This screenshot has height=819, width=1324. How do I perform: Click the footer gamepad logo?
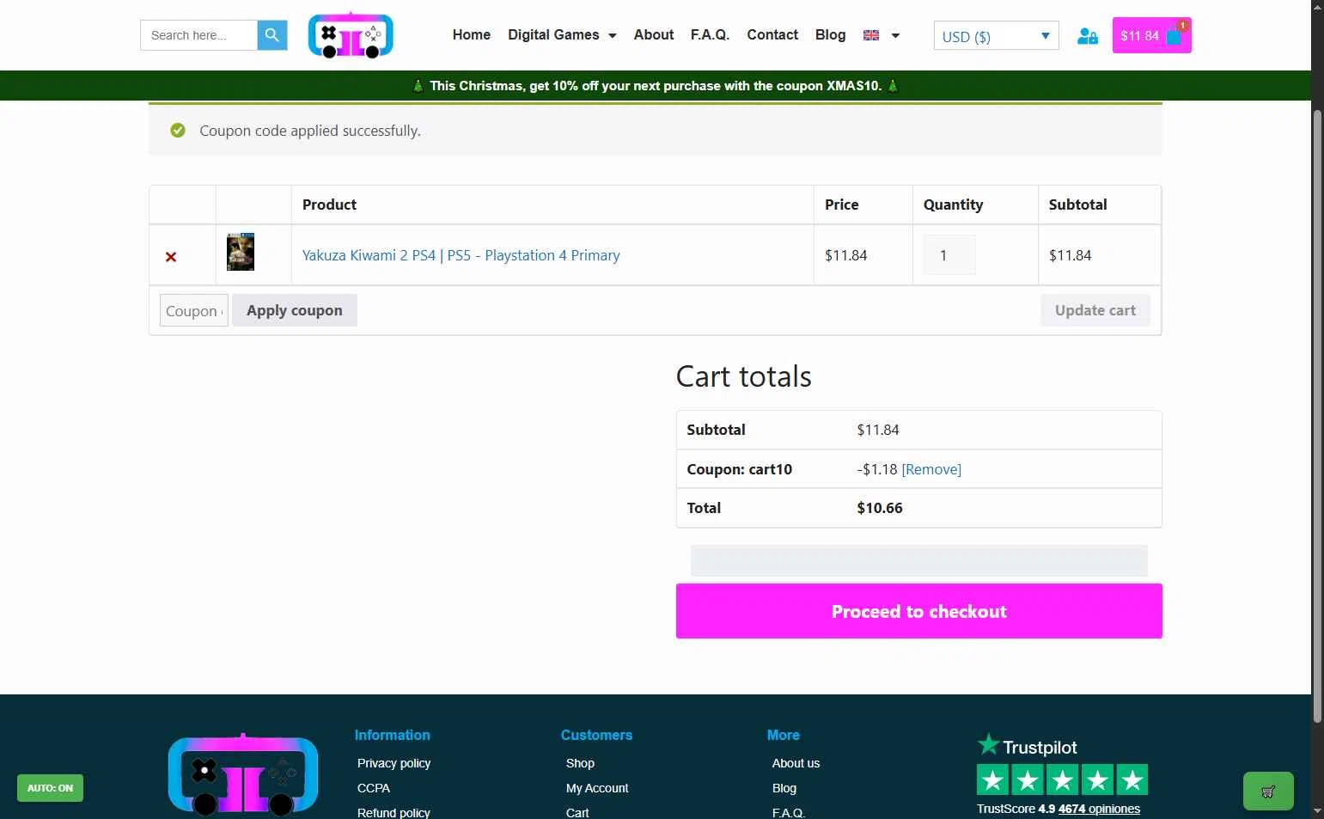(x=243, y=774)
